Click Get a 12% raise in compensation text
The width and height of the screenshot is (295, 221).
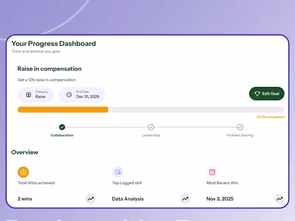(x=47, y=80)
